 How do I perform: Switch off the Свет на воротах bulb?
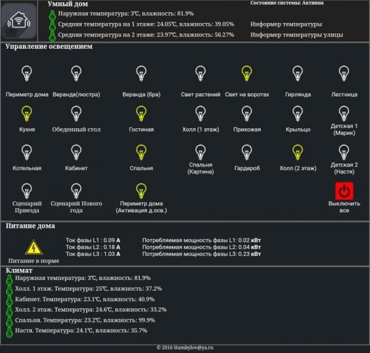[x=247, y=74]
